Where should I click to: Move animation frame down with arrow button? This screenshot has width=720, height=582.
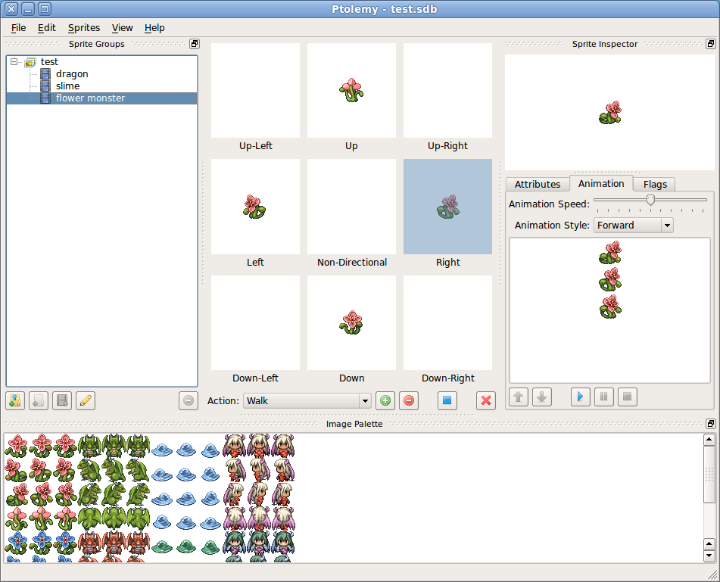coord(542,397)
